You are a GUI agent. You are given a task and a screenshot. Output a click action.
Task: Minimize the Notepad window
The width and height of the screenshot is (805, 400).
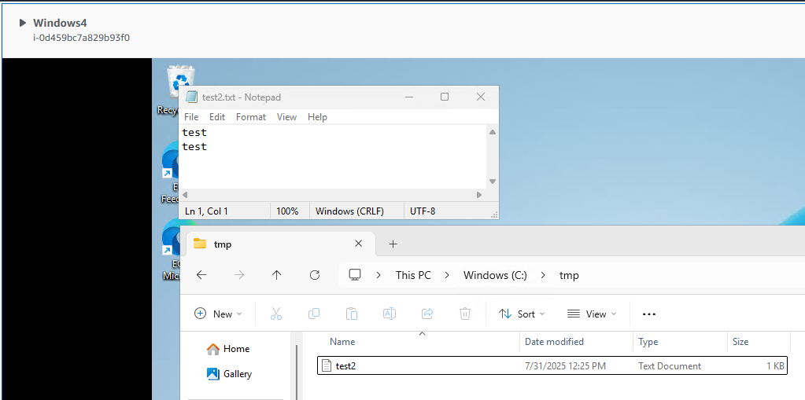[409, 97]
